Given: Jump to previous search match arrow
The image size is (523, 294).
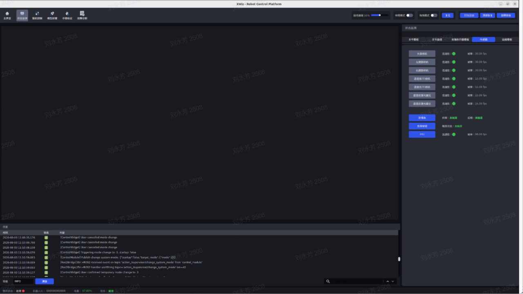Looking at the screenshot, I should tap(388, 281).
